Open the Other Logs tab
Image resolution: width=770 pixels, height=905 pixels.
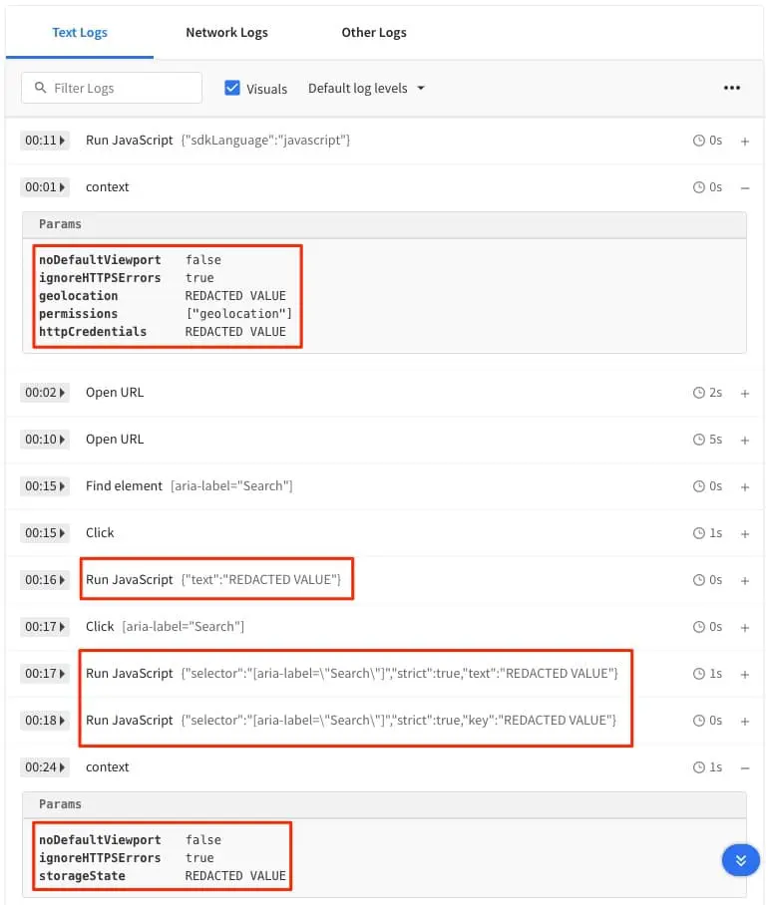tap(373, 32)
